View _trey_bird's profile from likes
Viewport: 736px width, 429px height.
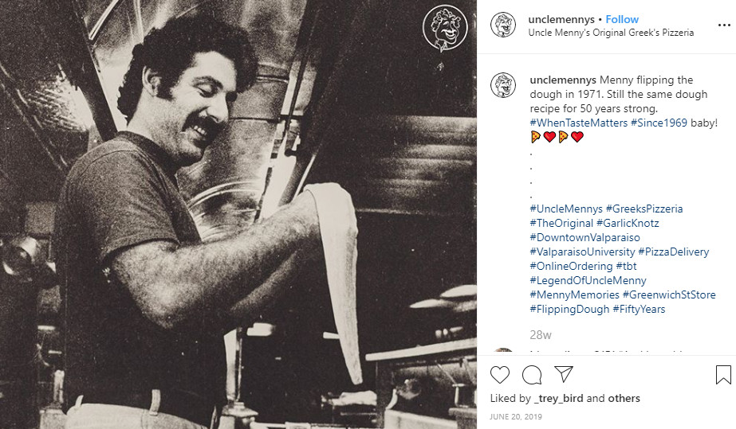(558, 399)
